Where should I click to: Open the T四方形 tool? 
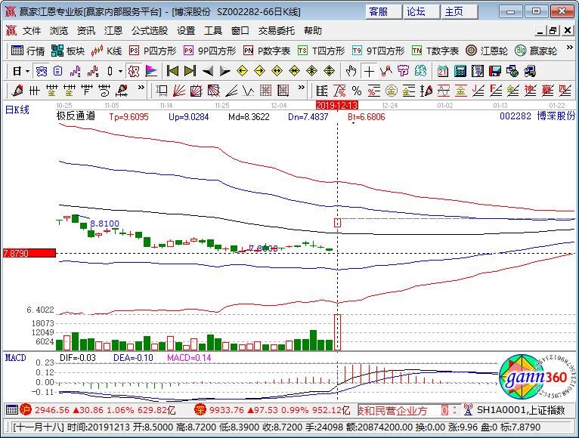321,51
